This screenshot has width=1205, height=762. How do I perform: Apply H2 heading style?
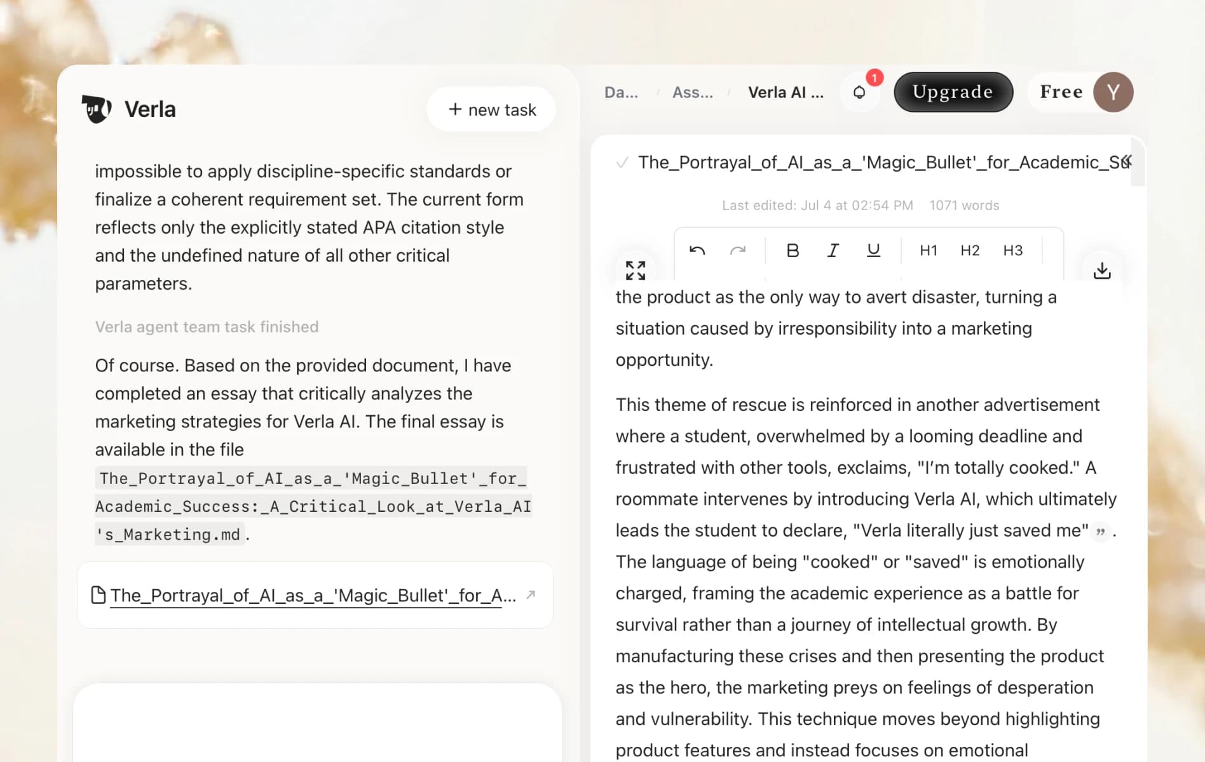[970, 251]
